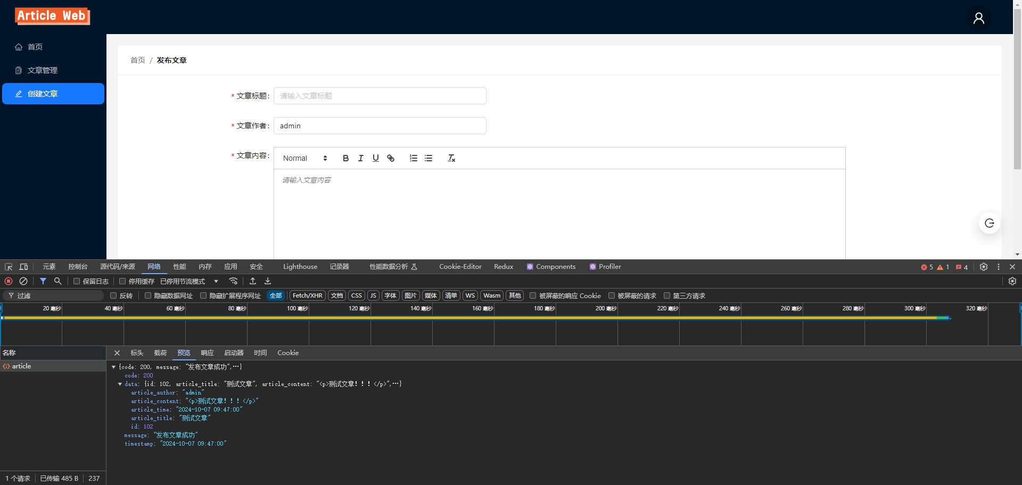Image resolution: width=1022 pixels, height=485 pixels.
Task: Switch to the 响应 tab
Action: (207, 353)
